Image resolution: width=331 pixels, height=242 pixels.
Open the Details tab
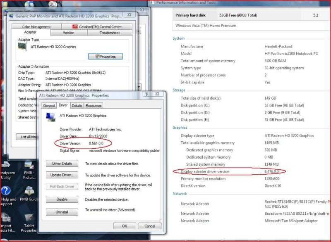point(77,106)
